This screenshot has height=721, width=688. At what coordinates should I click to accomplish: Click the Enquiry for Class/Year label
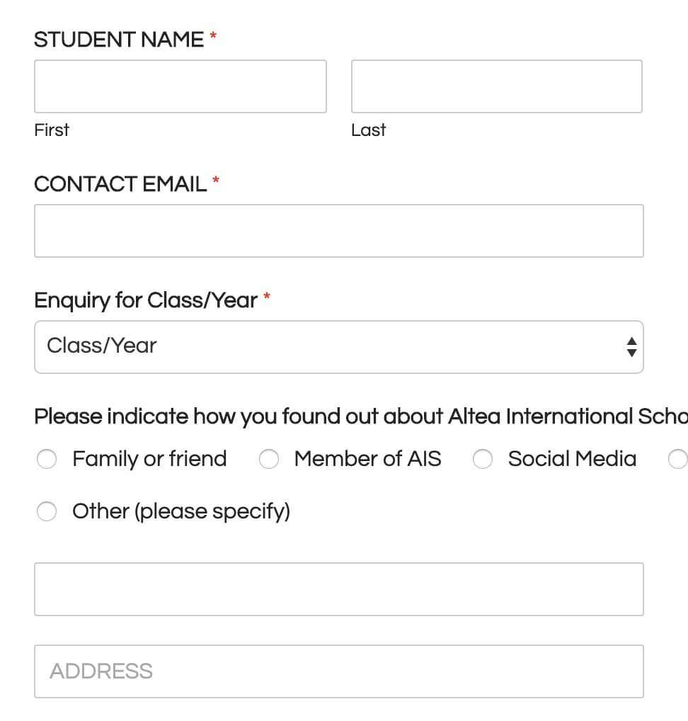click(x=146, y=300)
